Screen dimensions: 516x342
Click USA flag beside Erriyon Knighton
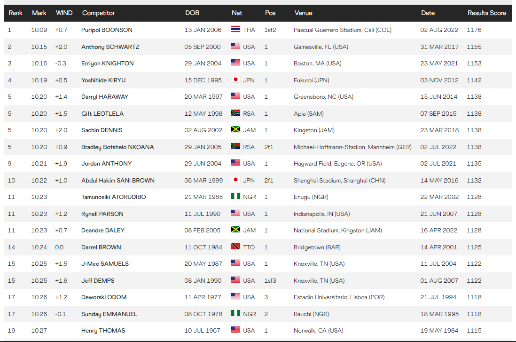click(235, 63)
